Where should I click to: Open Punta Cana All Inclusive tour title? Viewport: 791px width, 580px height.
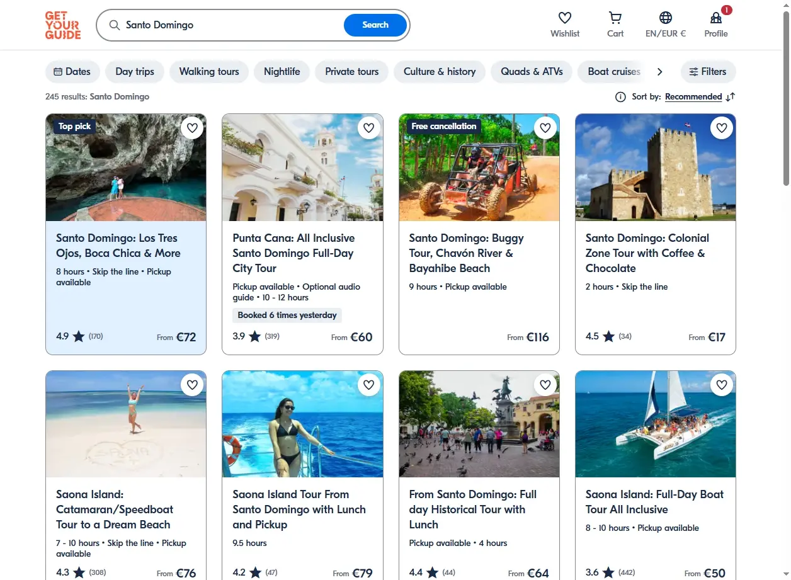(x=294, y=253)
